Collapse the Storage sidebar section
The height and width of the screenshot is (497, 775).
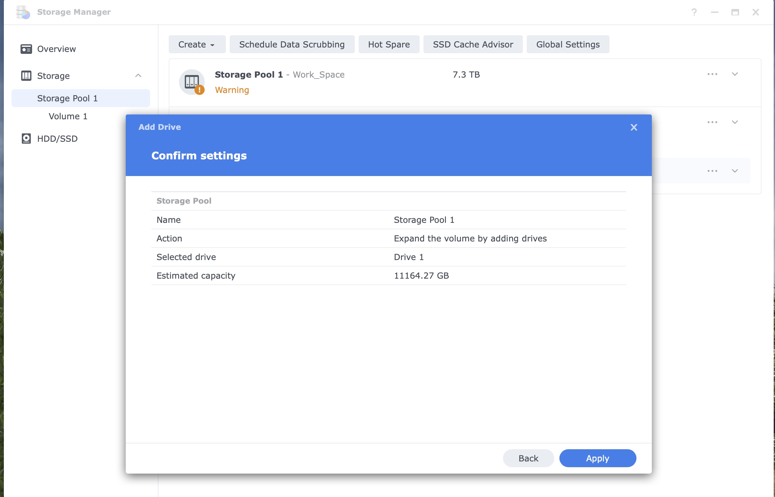click(138, 76)
